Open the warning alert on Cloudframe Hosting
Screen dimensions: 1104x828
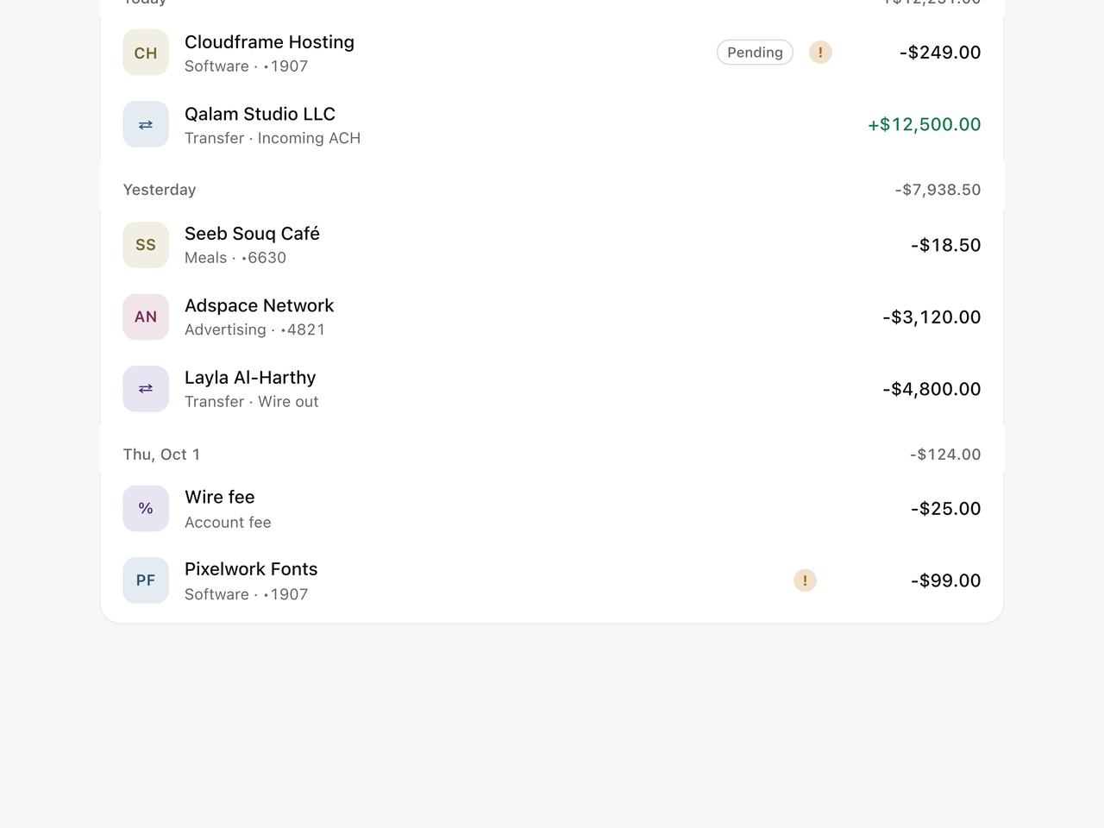[820, 53]
